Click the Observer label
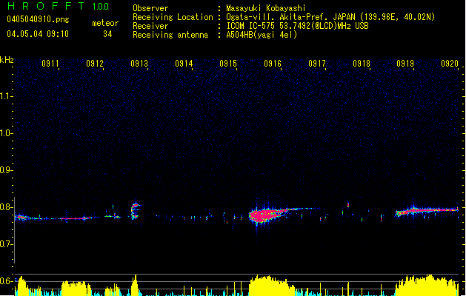This screenshot has height=296, width=466. coord(150,8)
